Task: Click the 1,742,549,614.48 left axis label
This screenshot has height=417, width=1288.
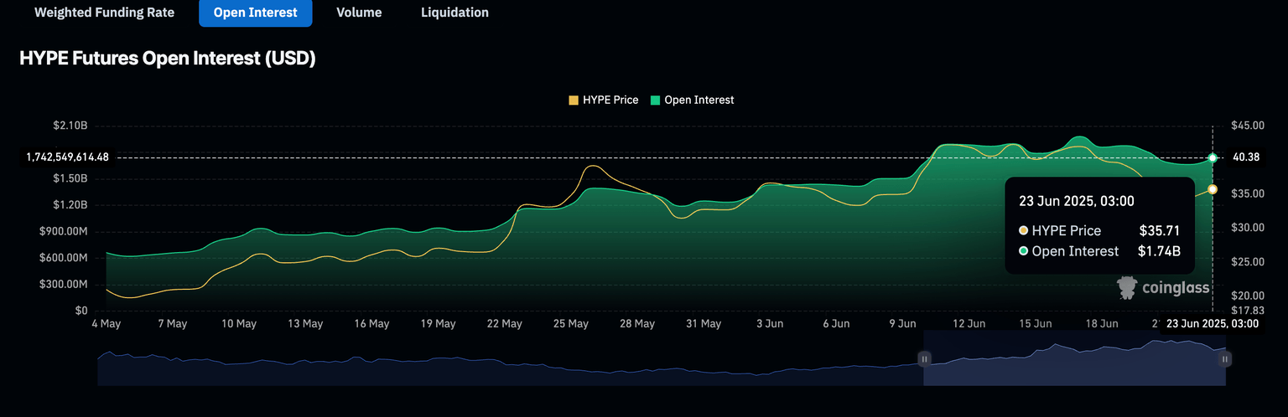Action: click(x=68, y=157)
